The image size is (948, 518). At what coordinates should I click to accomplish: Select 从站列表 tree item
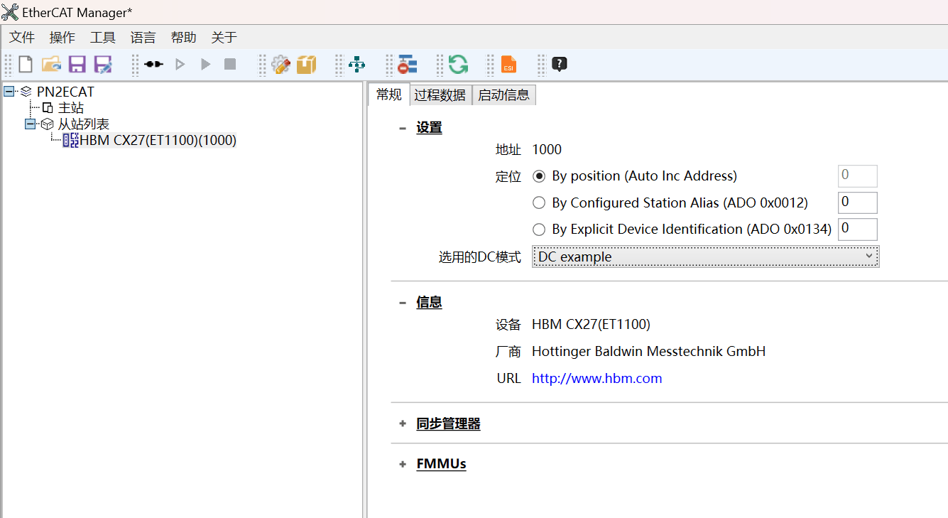[84, 124]
